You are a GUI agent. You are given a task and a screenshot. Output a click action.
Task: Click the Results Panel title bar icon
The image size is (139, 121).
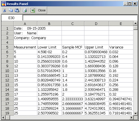click(x=4, y=4)
